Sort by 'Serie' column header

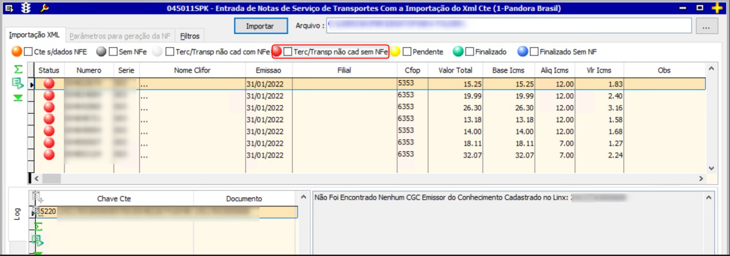click(126, 70)
